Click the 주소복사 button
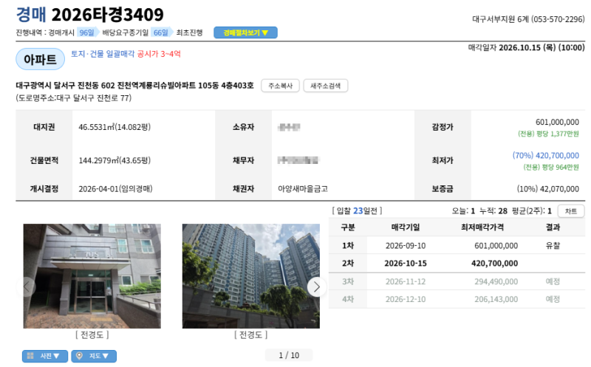Viewport: 591px width, 367px height. tap(280, 86)
